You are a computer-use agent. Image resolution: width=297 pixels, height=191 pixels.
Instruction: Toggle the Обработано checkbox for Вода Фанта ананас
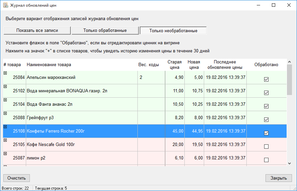pos(266,106)
